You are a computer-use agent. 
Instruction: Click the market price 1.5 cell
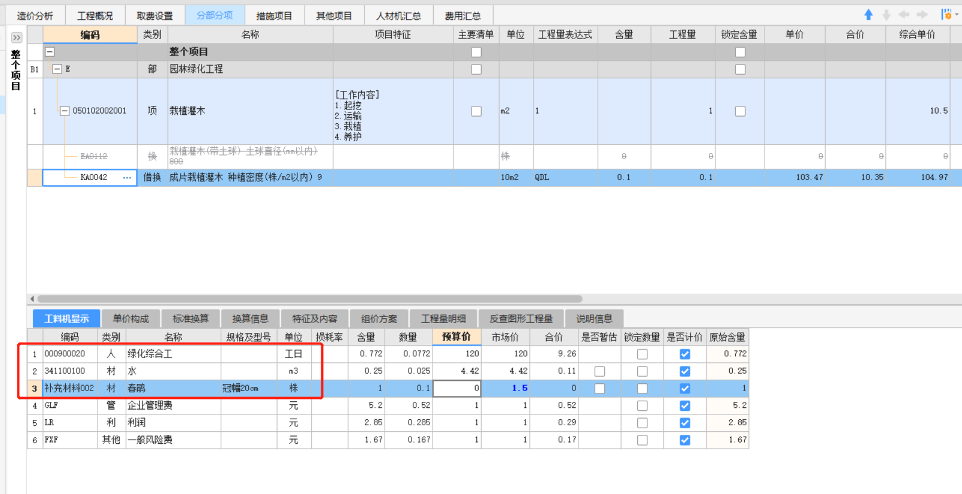506,388
